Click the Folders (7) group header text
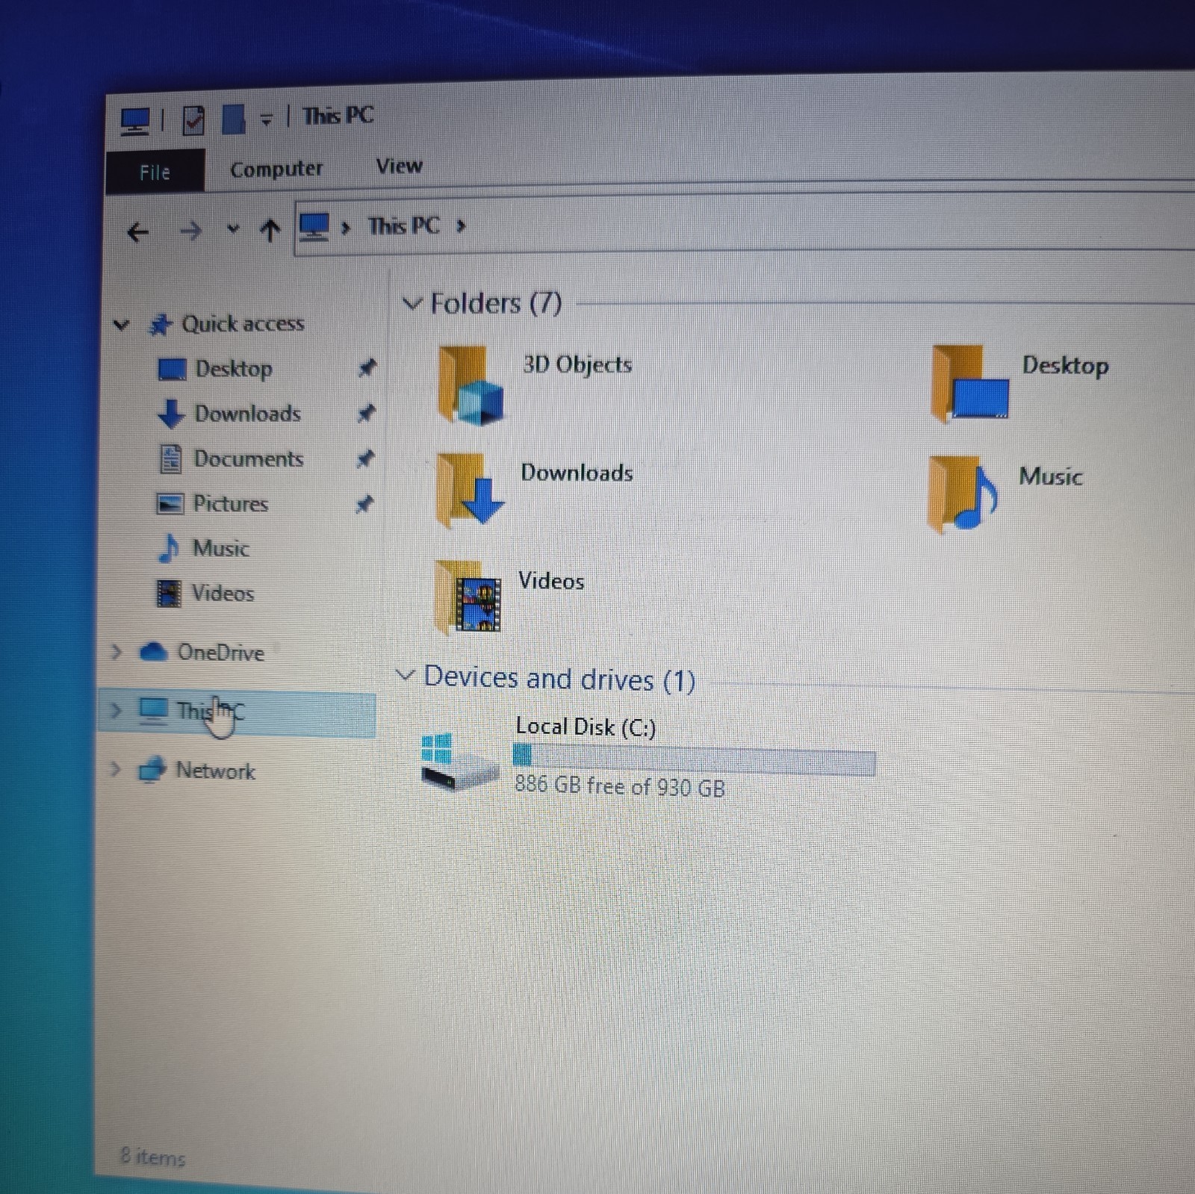This screenshot has height=1194, width=1195. (496, 303)
